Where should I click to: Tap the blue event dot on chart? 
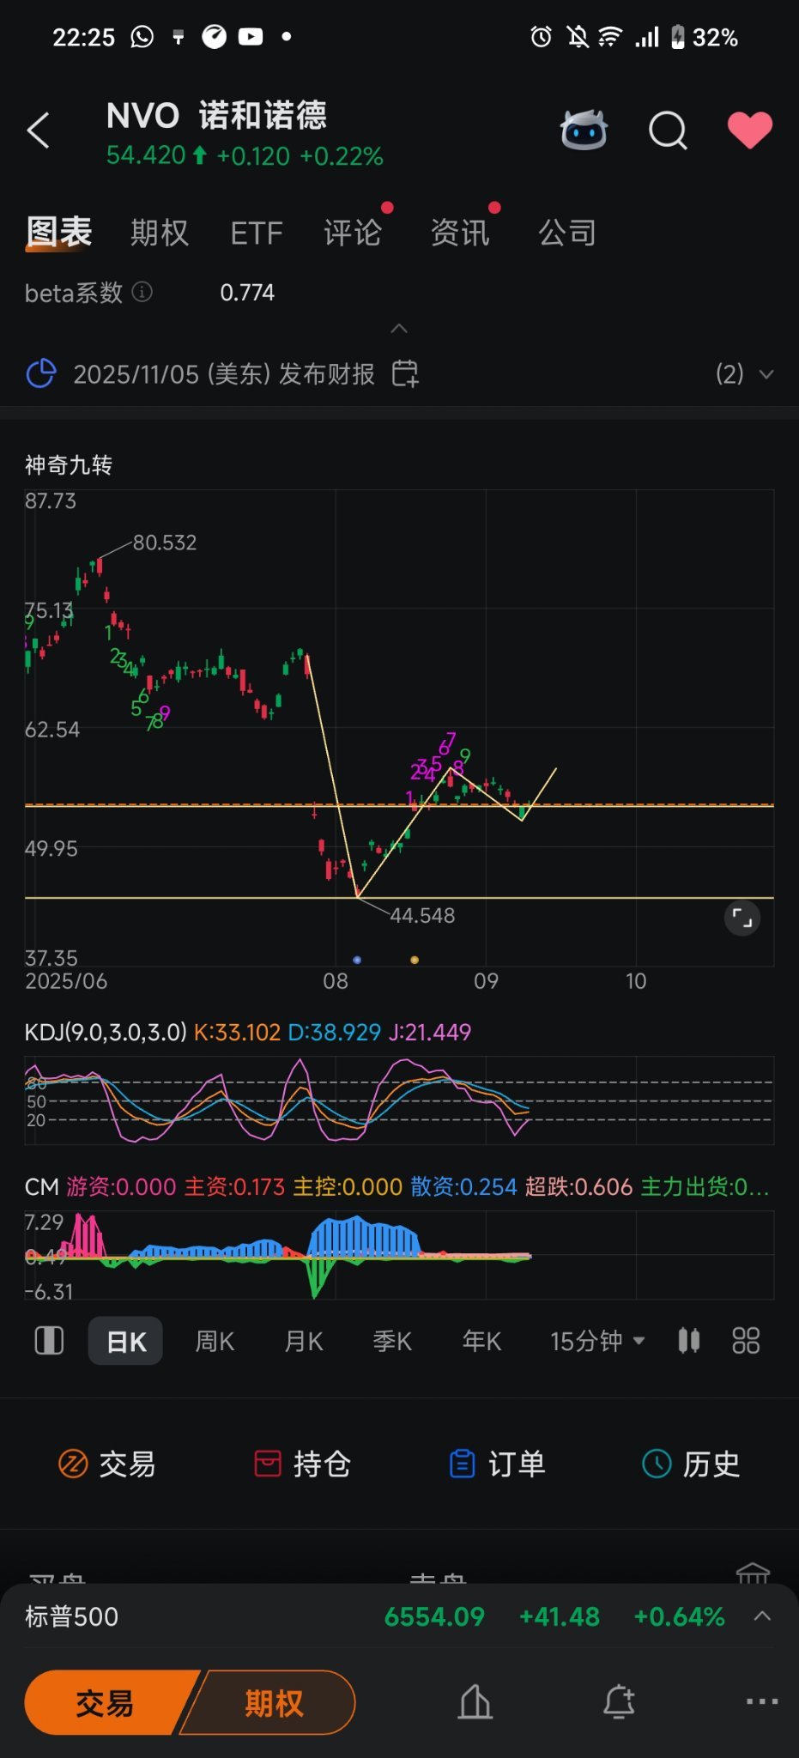coord(357,960)
